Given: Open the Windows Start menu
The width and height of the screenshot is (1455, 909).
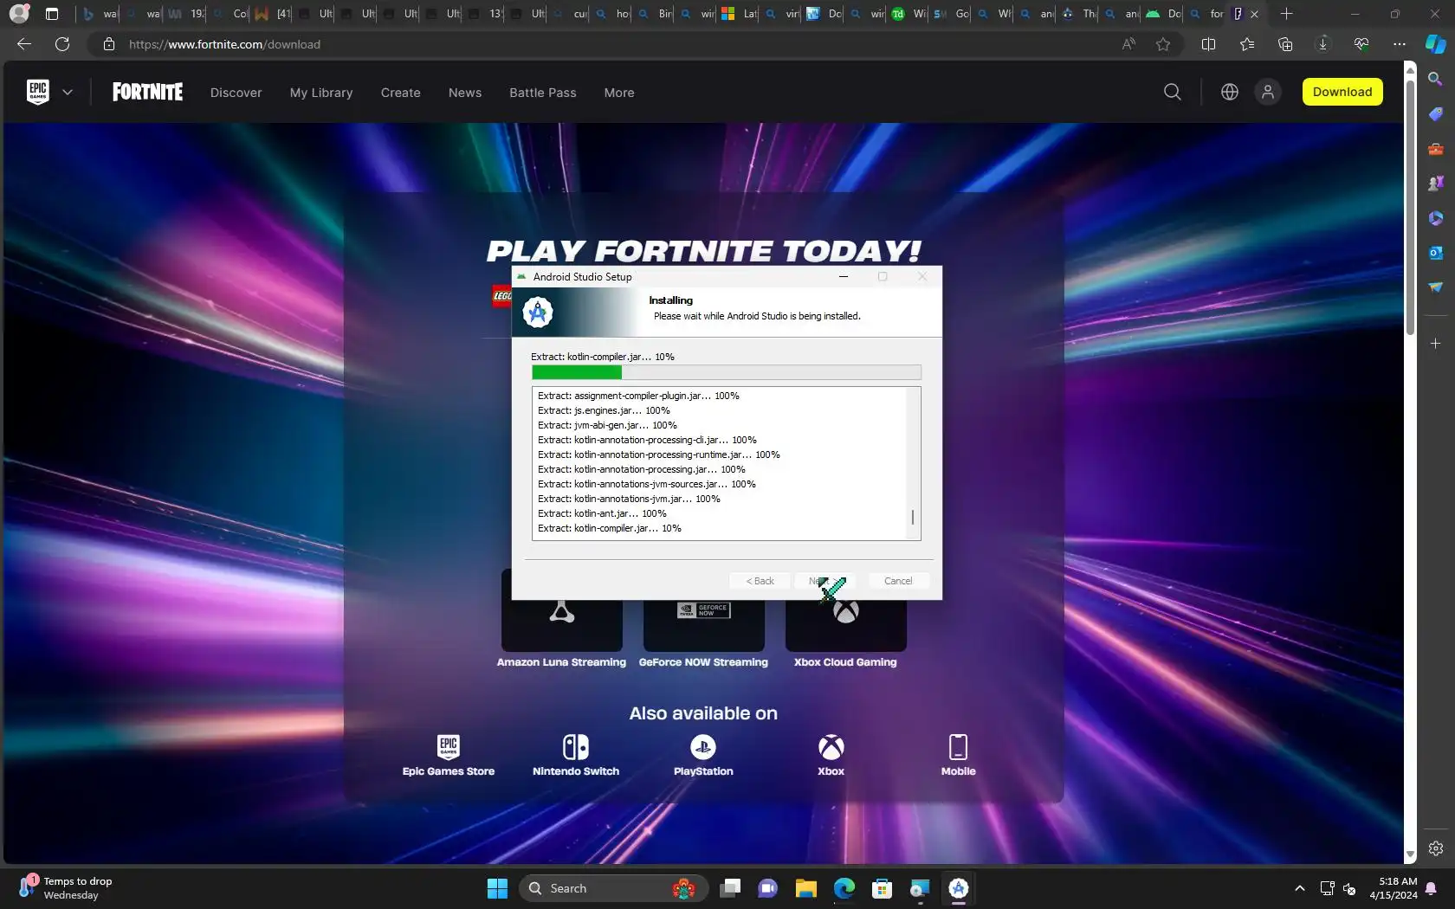Looking at the screenshot, I should 497,888.
